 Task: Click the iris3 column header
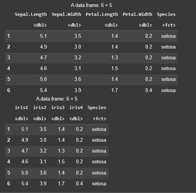coord(58,107)
